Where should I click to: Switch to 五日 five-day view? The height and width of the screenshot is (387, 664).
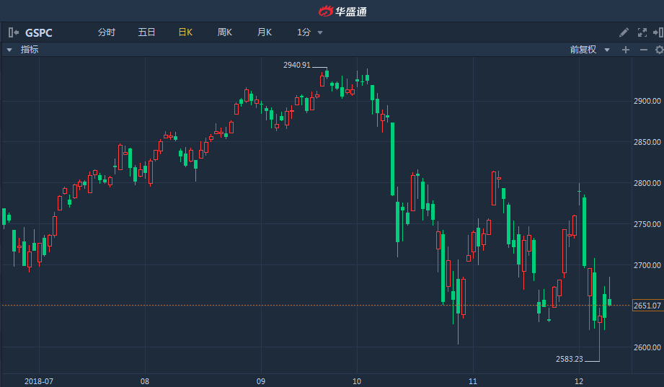146,32
